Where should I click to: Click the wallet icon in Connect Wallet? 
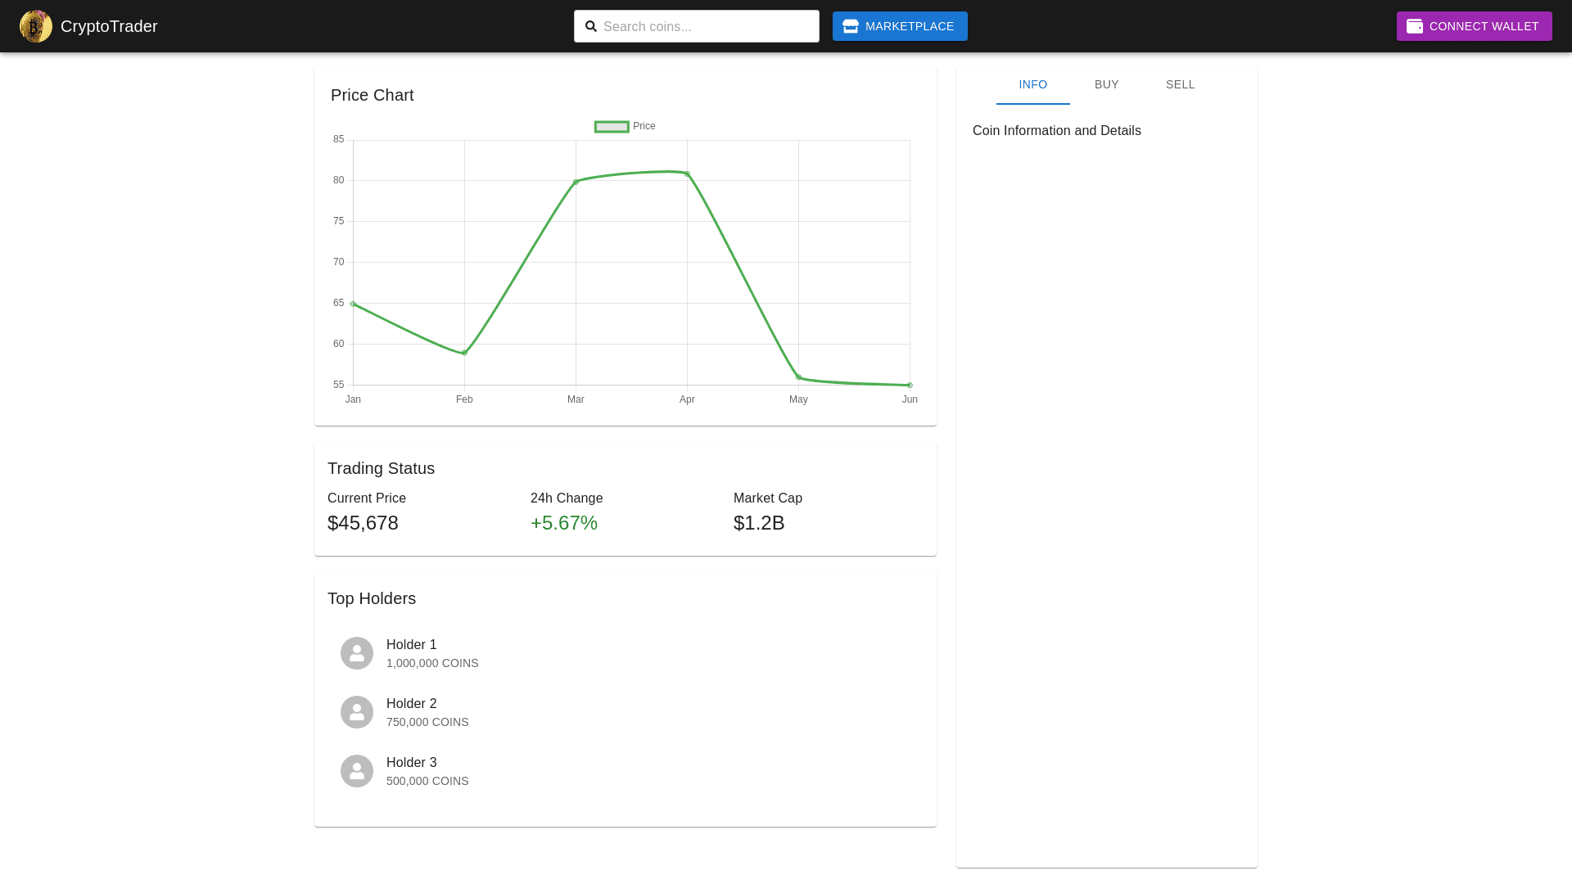click(x=1415, y=26)
